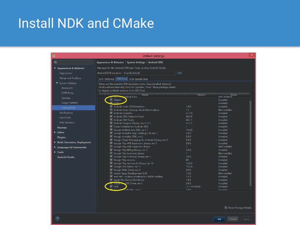Open Notifications settings

tap(66, 113)
